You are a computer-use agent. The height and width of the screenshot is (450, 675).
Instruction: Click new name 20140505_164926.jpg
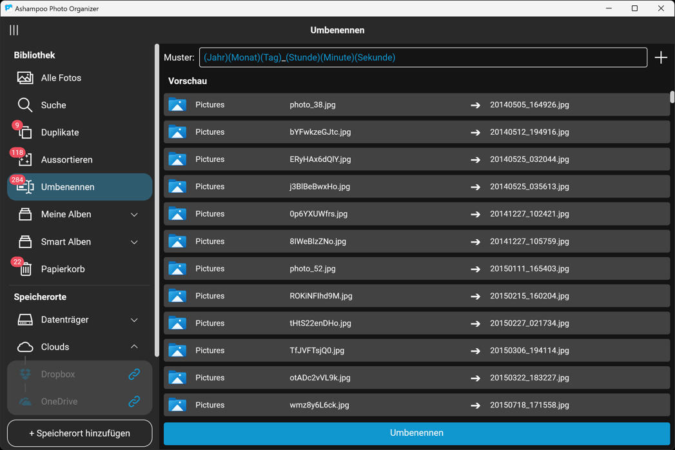click(529, 104)
